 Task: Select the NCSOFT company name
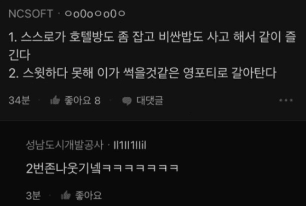click(x=31, y=14)
